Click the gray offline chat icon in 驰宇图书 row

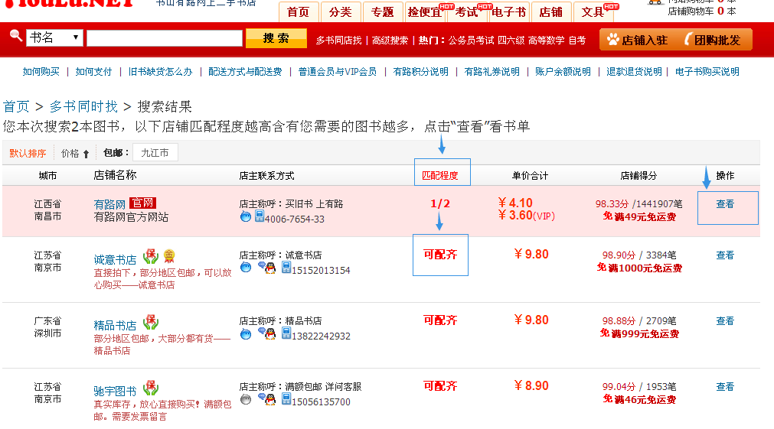(245, 400)
